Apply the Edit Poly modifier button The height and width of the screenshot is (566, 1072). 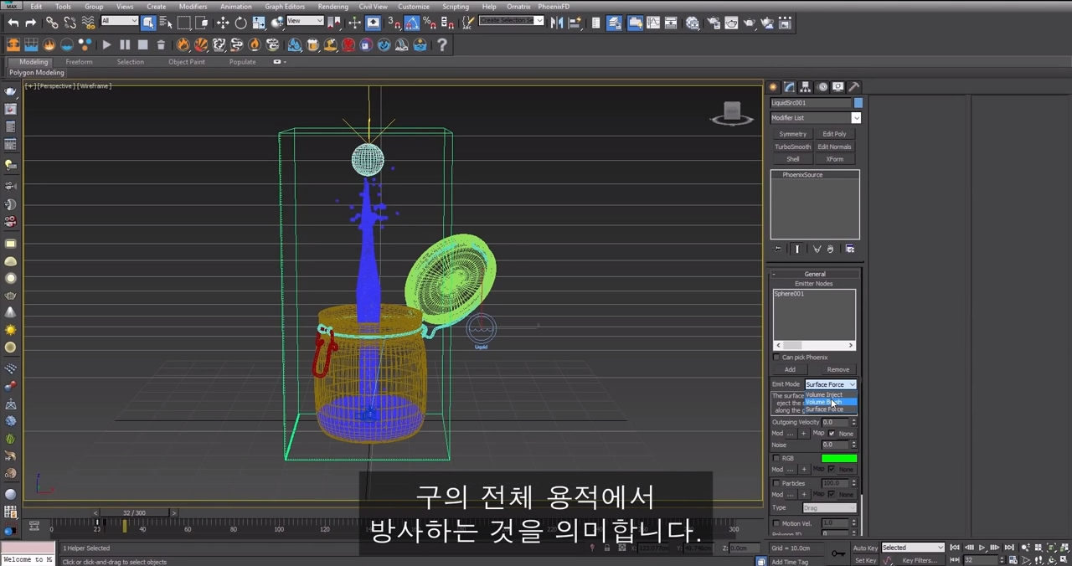834,134
